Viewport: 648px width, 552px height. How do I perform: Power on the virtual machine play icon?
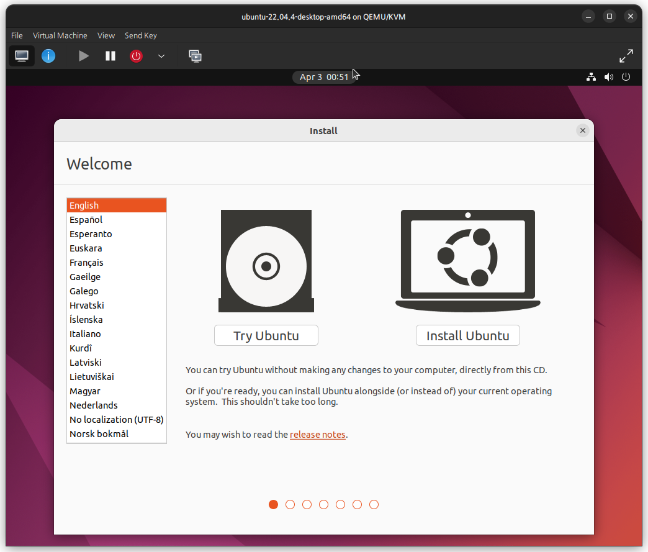(83, 56)
